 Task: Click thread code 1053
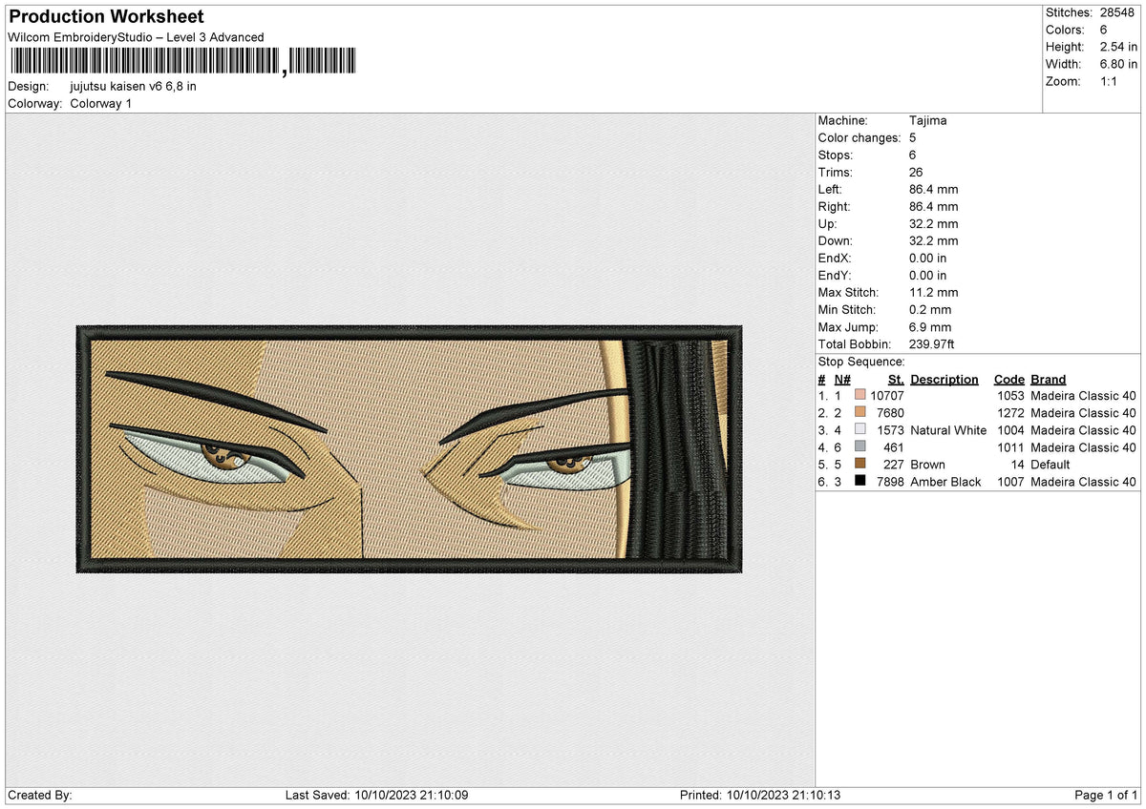click(1010, 396)
